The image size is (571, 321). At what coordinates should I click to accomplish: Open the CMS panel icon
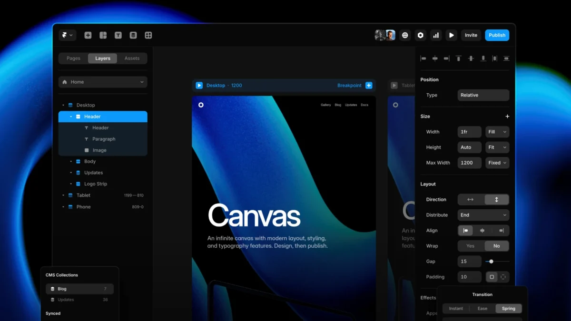click(133, 35)
